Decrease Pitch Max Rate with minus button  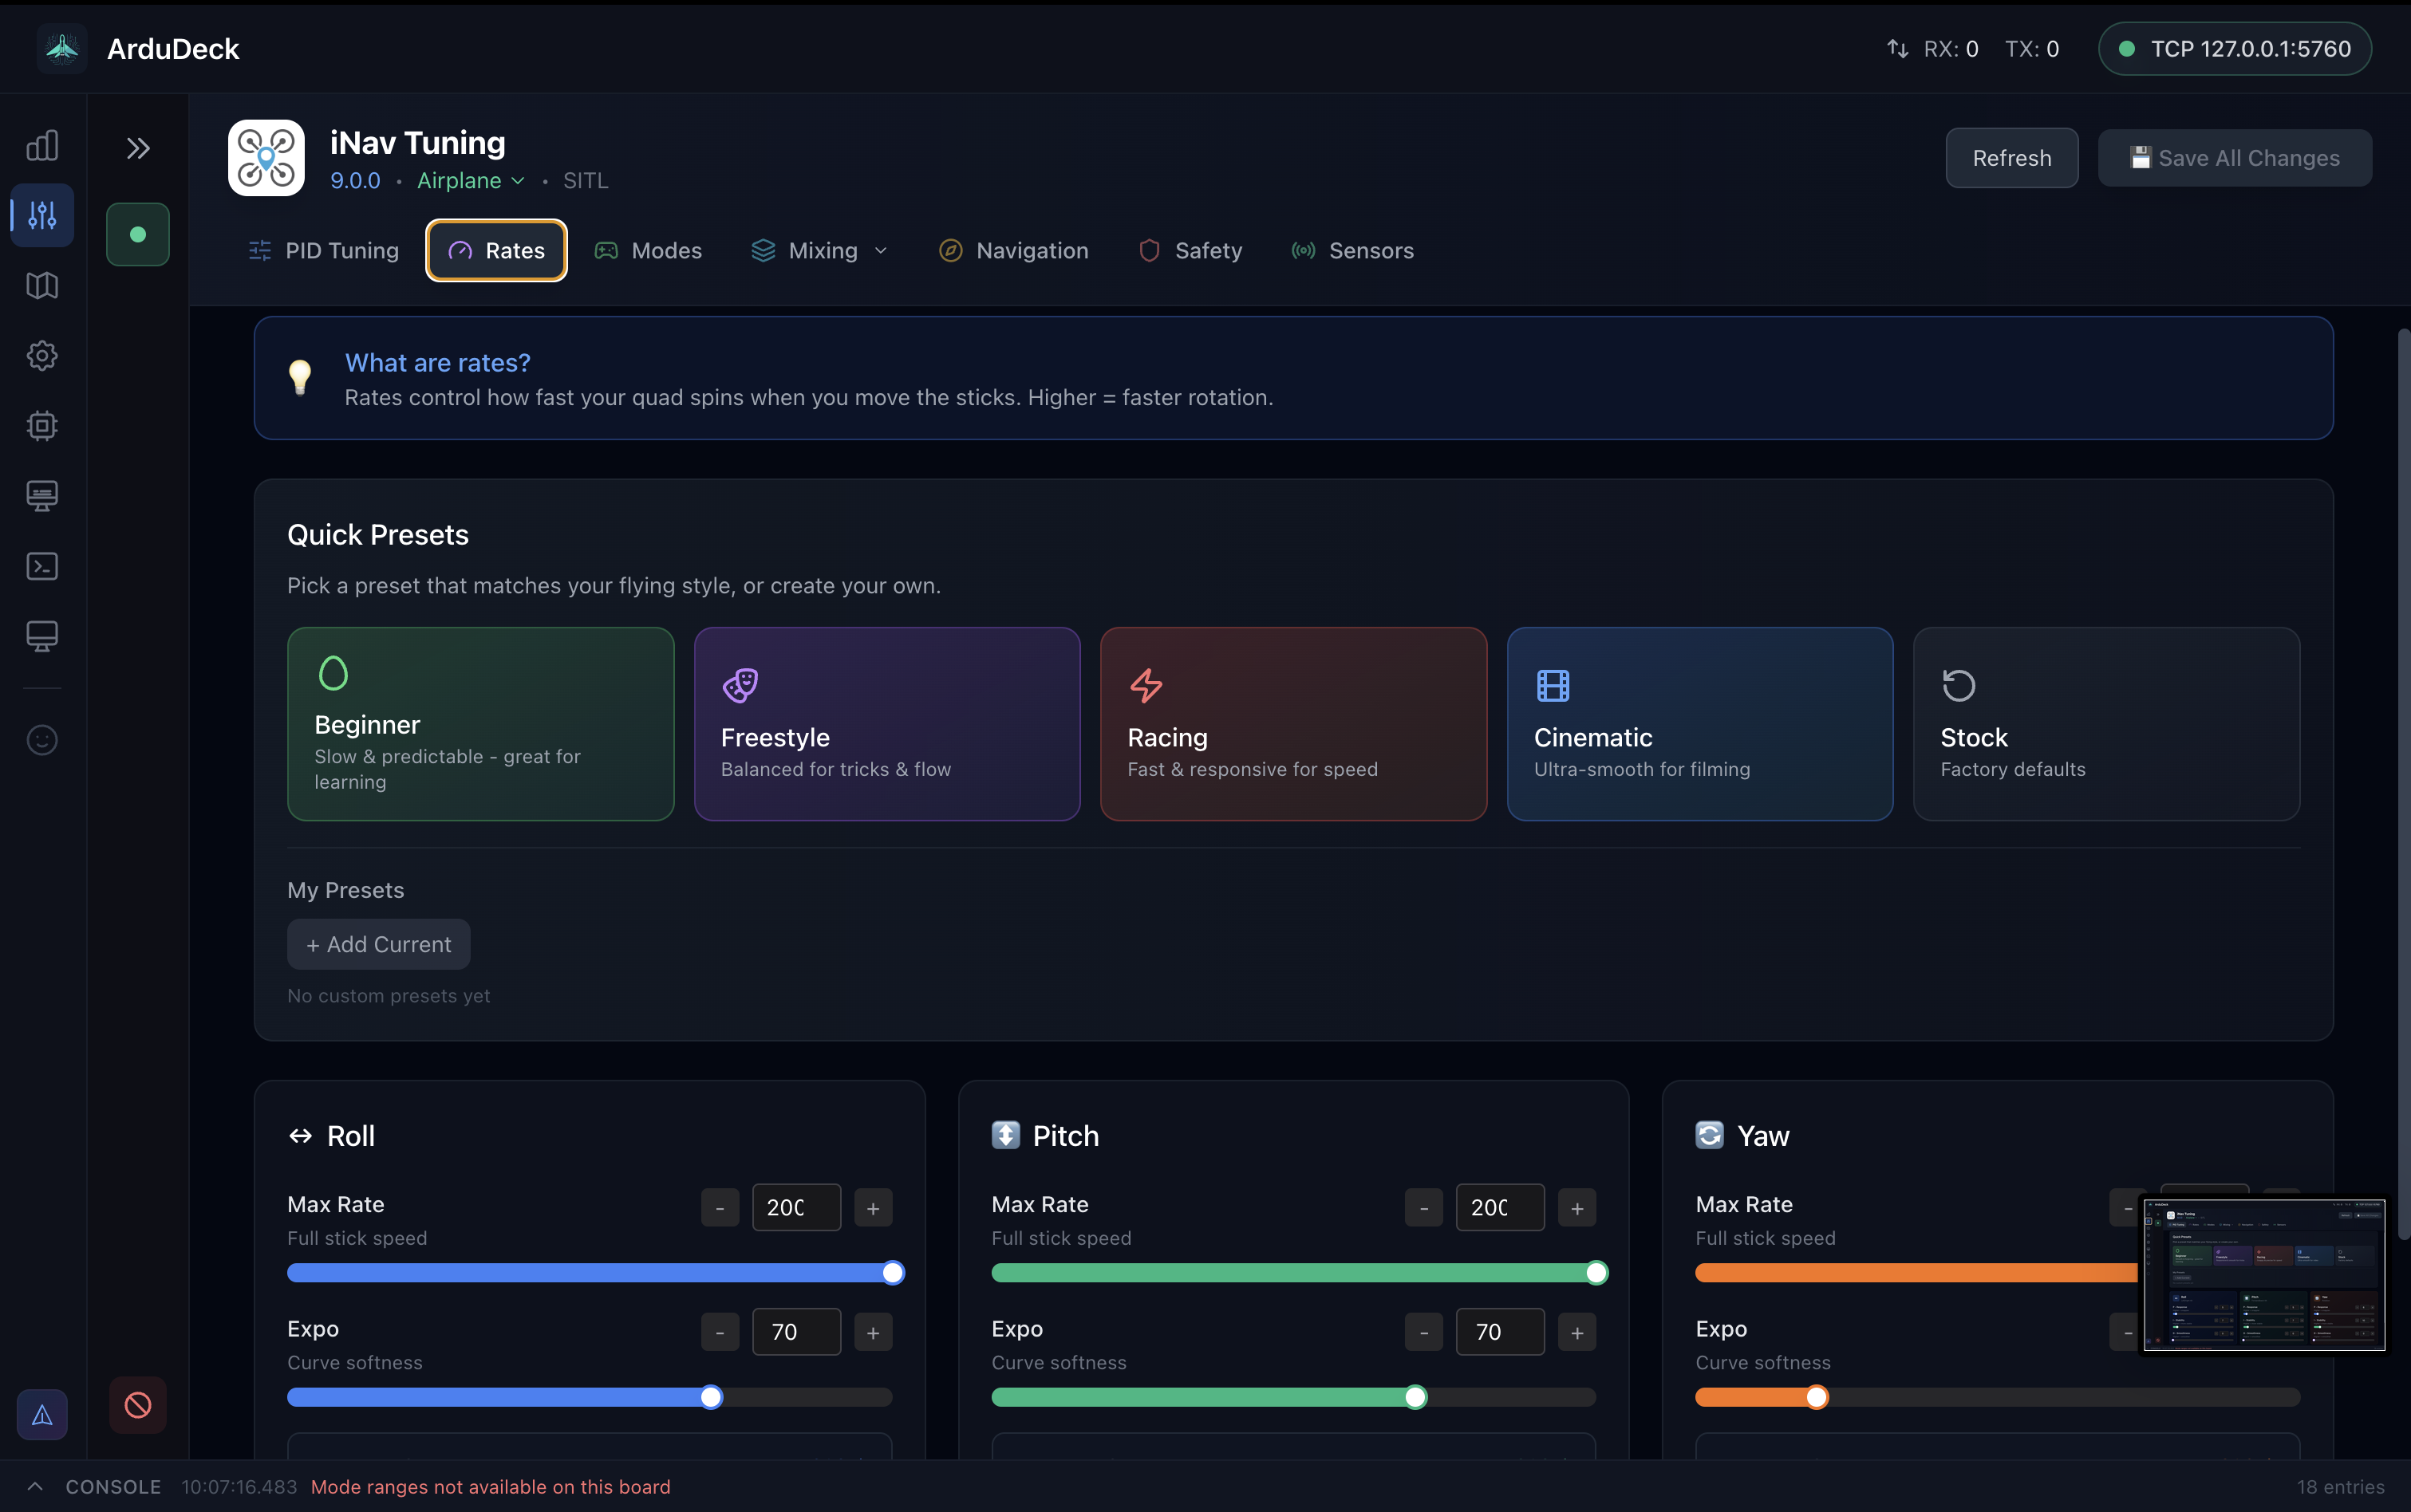click(1423, 1208)
